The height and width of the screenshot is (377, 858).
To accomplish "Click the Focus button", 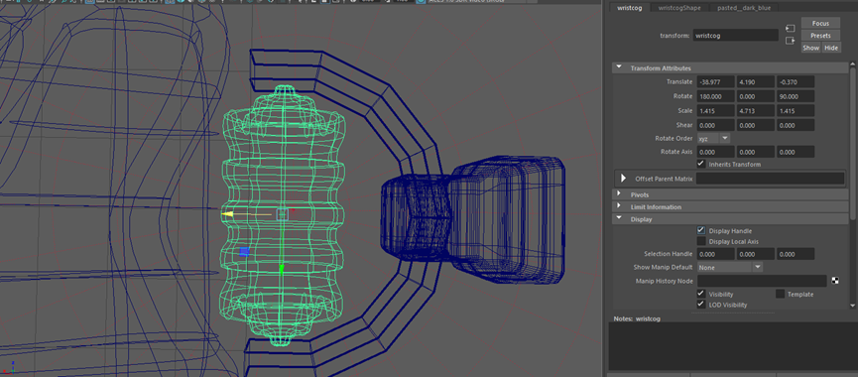I will [820, 24].
